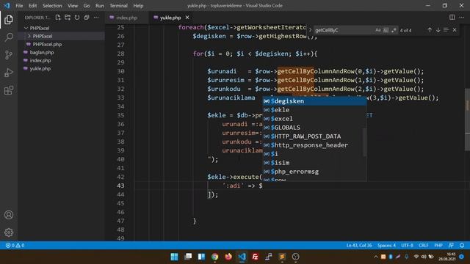
Task: Open notifications bell in status bar
Action: pyautogui.click(x=462, y=246)
